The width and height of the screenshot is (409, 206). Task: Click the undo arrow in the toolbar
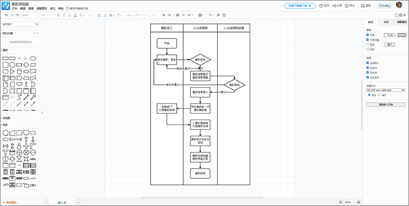[x=6, y=15]
